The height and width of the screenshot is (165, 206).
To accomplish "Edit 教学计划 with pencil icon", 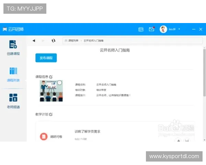I will (51, 114).
